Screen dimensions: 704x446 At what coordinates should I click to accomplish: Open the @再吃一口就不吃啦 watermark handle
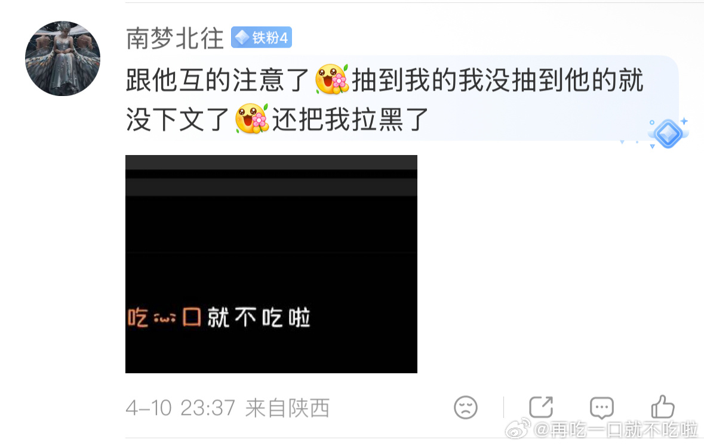(x=616, y=429)
